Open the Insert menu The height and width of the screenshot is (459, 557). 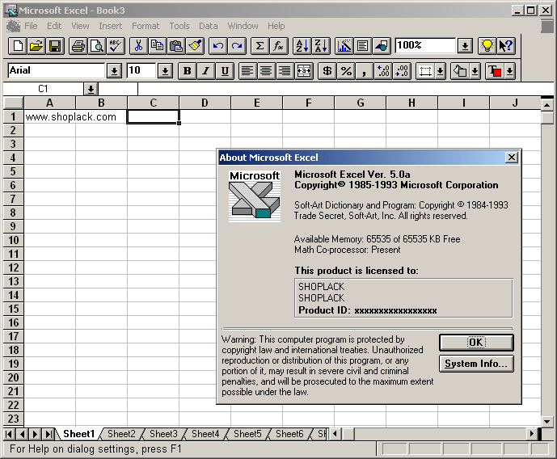[111, 26]
